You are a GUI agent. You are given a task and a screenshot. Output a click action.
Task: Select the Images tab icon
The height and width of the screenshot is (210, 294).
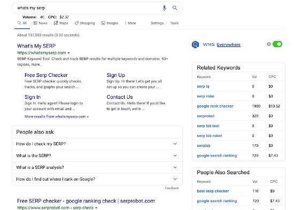(x=103, y=23)
